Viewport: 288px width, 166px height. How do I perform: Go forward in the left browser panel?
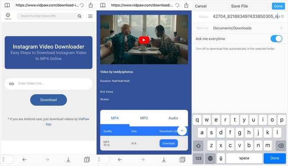tap(47, 159)
